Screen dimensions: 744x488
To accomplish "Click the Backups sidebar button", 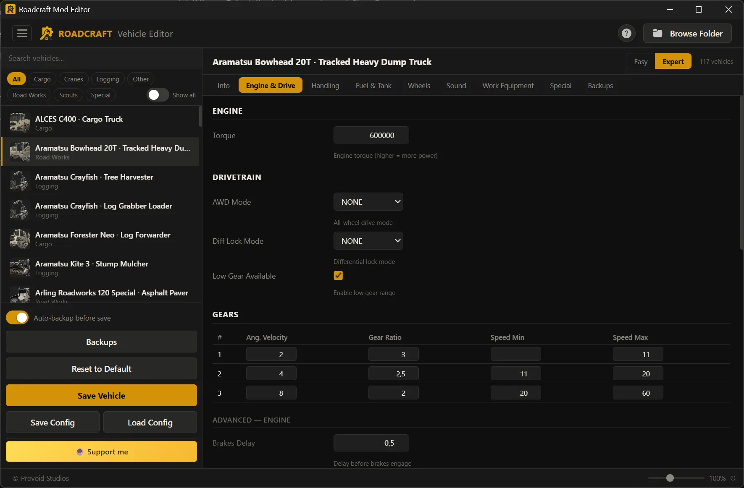I will (x=101, y=342).
